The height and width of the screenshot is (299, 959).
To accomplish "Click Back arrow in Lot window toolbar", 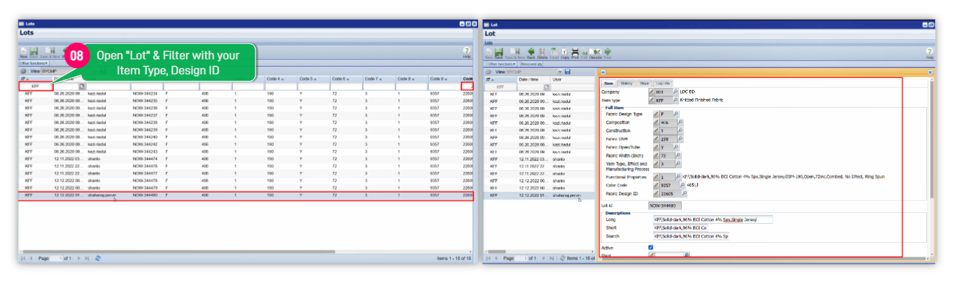I will click(531, 53).
